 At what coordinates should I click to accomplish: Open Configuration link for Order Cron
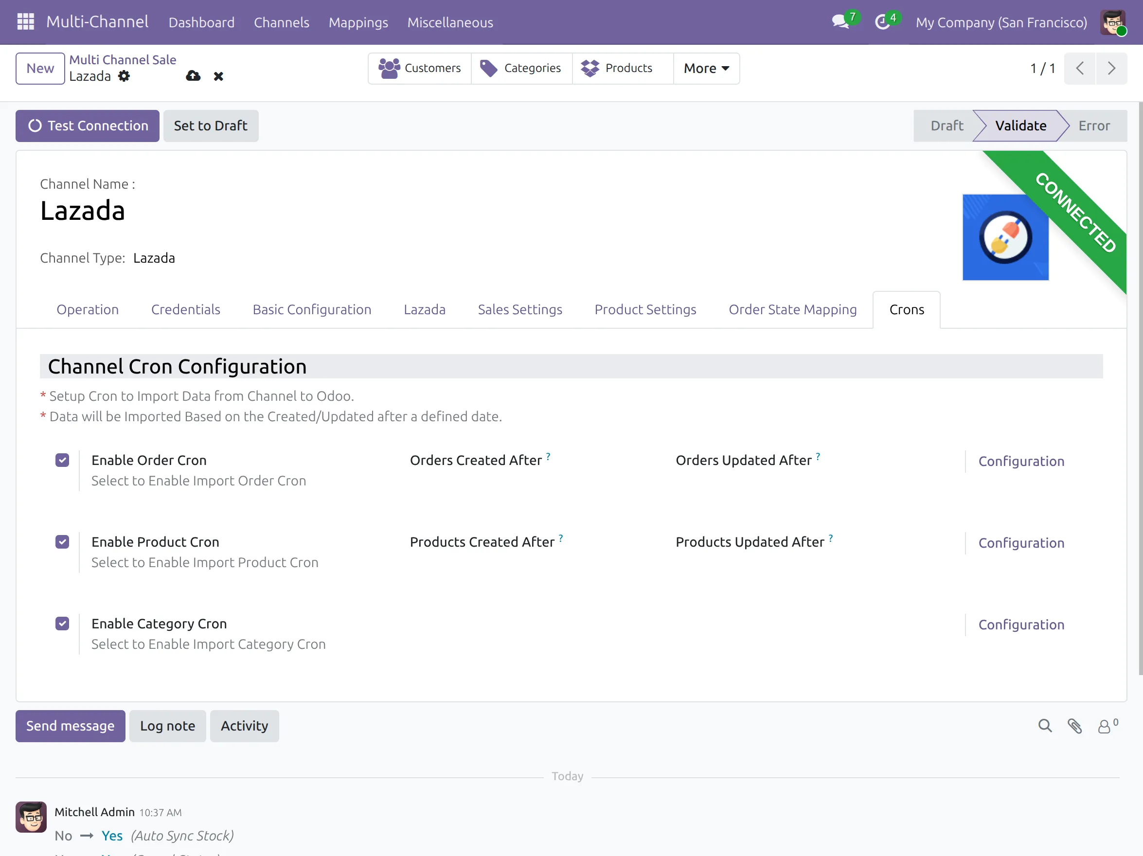click(x=1021, y=462)
